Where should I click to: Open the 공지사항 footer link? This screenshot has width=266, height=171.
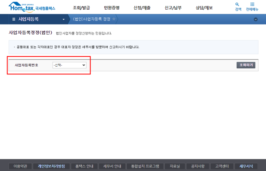198,166
